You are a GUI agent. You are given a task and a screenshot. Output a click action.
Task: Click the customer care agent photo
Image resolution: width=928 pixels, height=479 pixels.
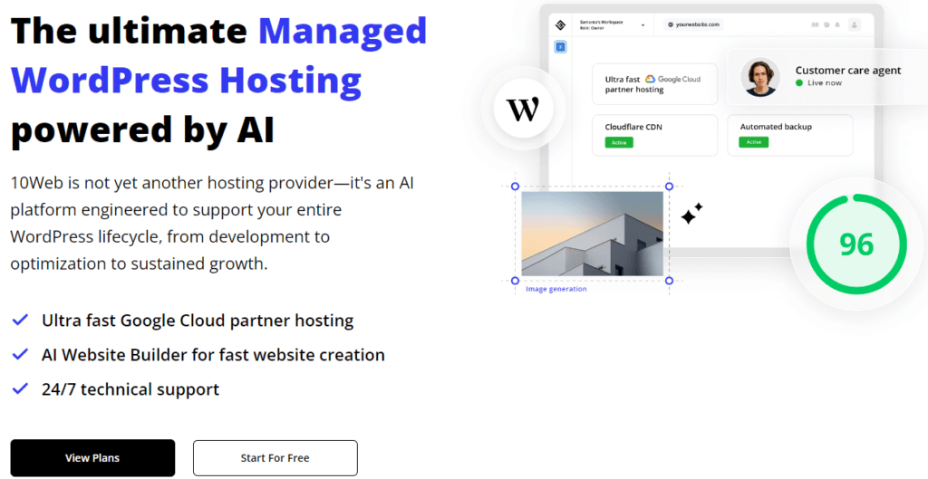tap(760, 77)
